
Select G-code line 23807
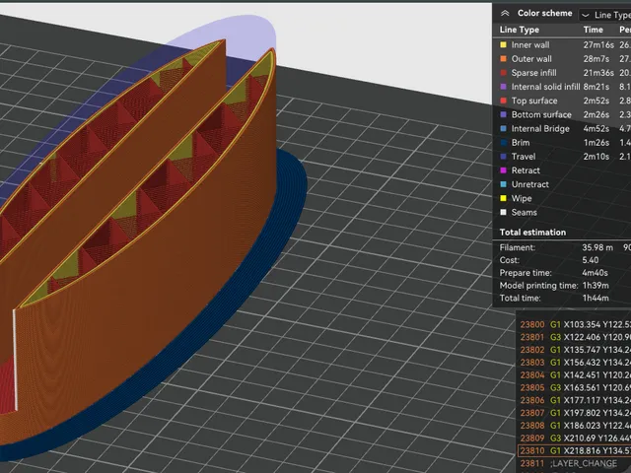pos(574,413)
